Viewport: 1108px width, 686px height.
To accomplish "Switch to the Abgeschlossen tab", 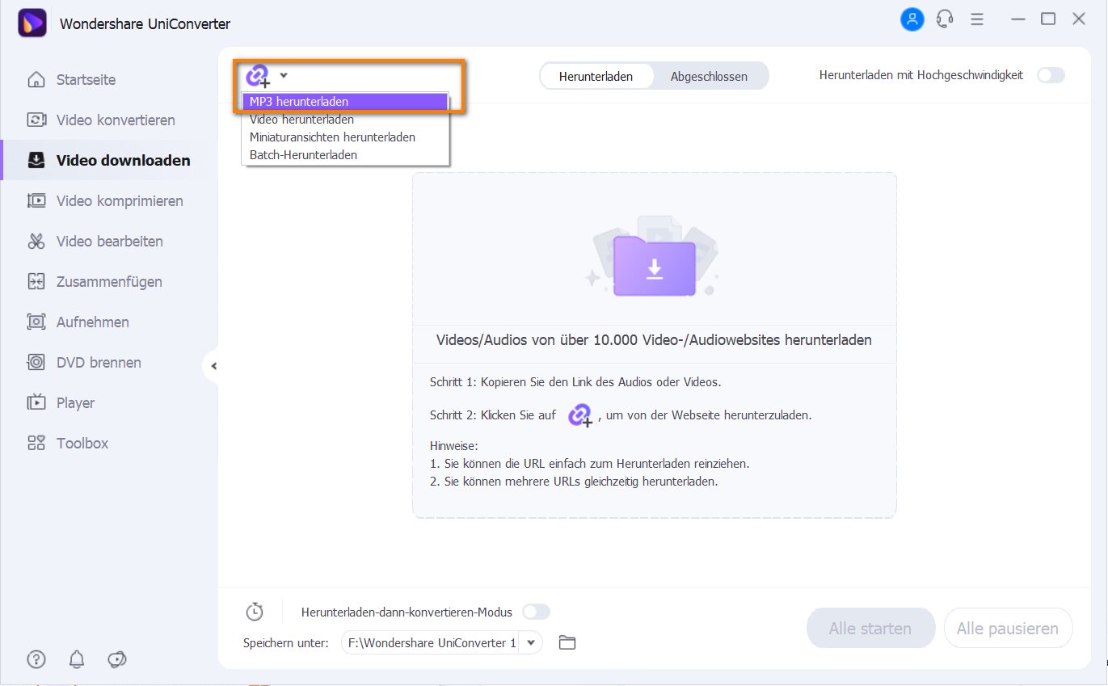I will [x=709, y=77].
